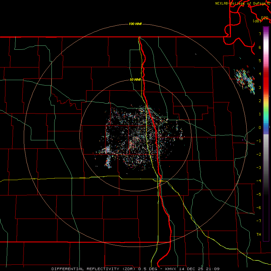Click the -1 value on color scale
The height and width of the screenshot is (271, 271).
[259, 141]
